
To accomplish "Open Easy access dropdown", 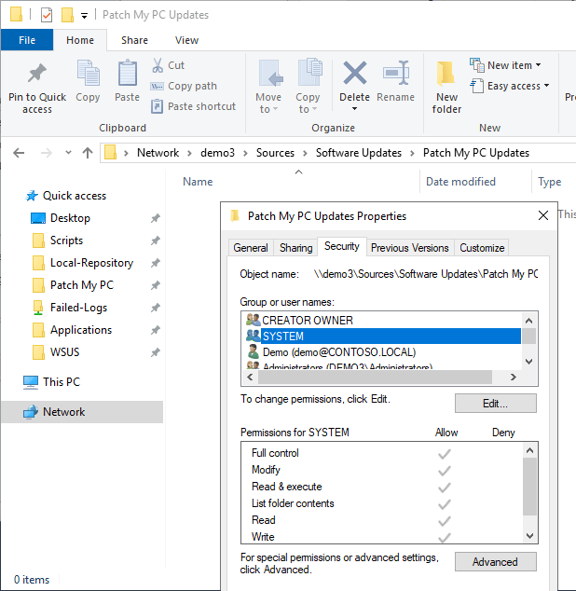I will 509,86.
